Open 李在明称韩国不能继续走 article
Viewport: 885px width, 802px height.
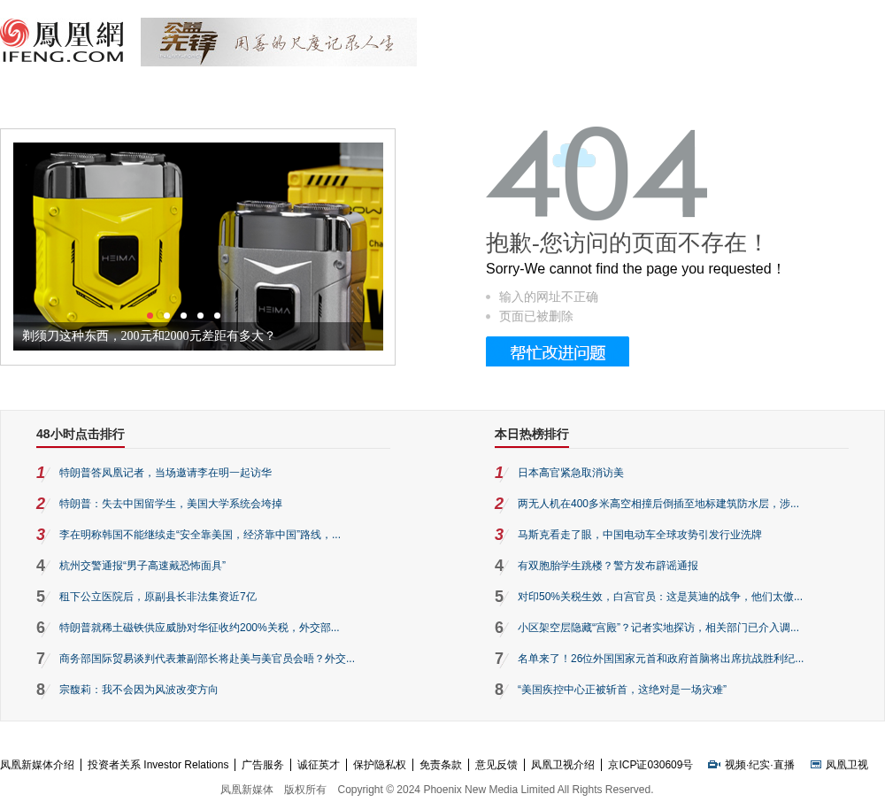coord(200,535)
